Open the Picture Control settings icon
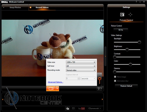The height and width of the screenshot is (112, 147). click(x=122, y=15)
